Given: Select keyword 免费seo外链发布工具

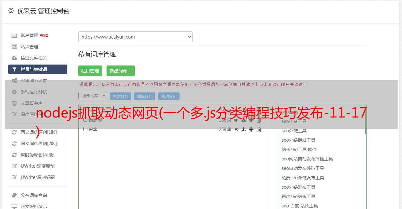Looking at the screenshot, I should 303,178.
